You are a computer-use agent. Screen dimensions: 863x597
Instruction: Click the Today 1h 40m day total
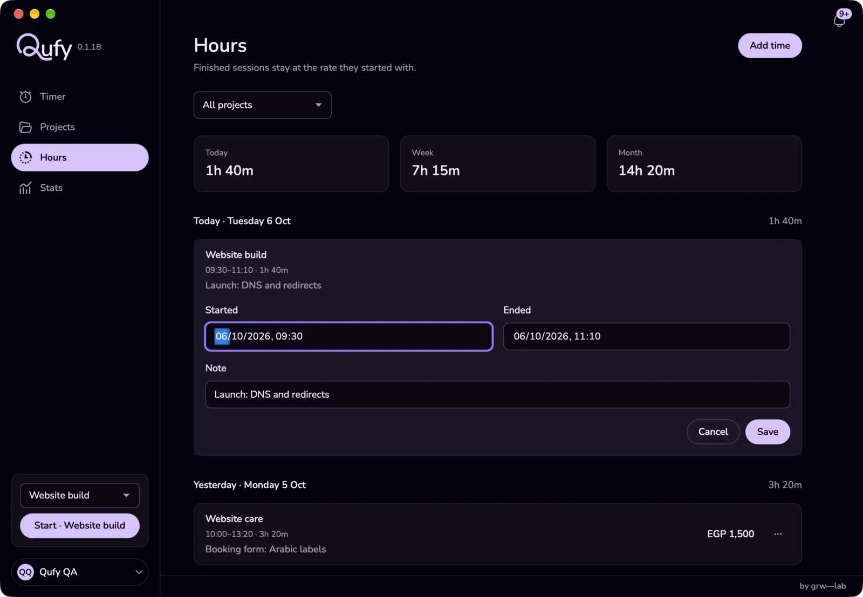(x=785, y=221)
